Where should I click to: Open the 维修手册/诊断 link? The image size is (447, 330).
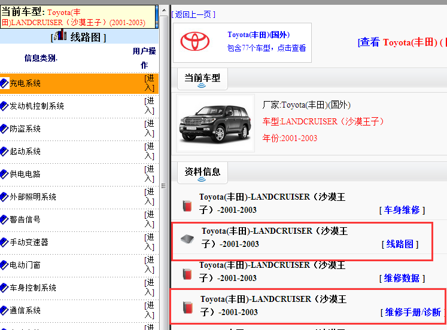click(x=413, y=312)
